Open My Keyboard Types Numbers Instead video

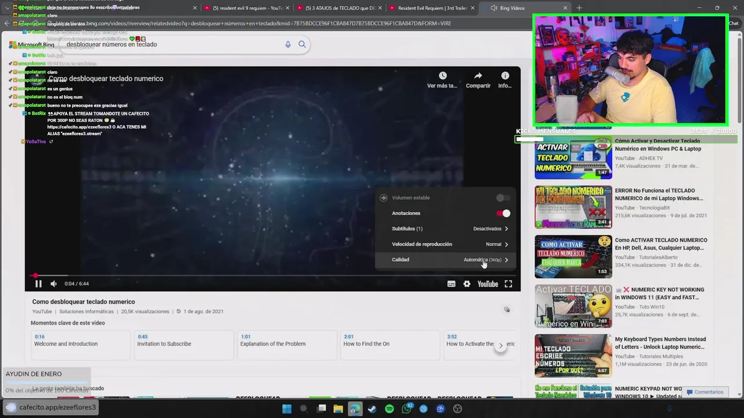661,343
